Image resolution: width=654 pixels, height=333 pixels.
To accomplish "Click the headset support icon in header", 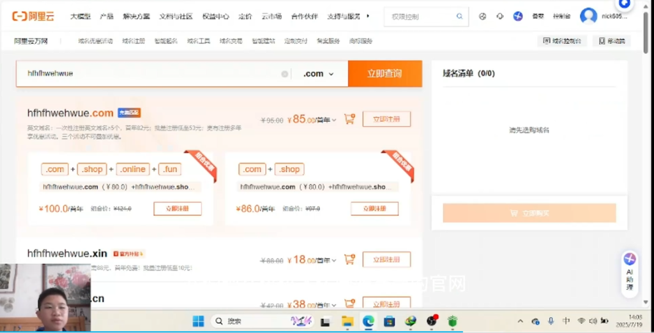I will click(x=500, y=17).
